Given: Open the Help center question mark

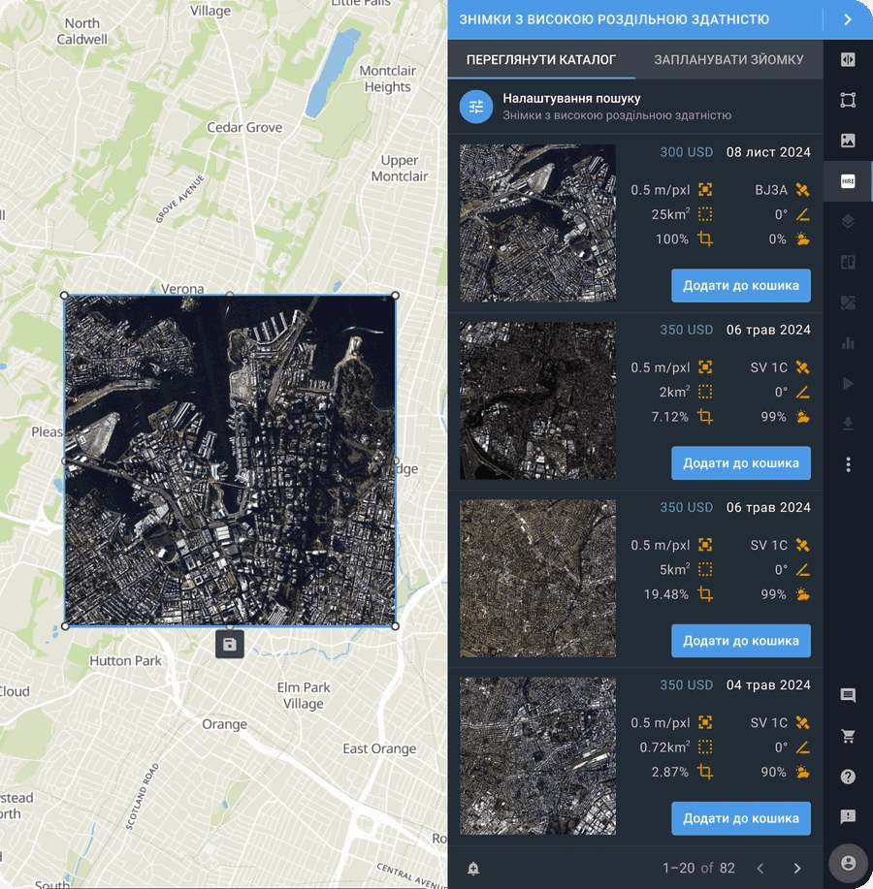Looking at the screenshot, I should coord(849,778).
